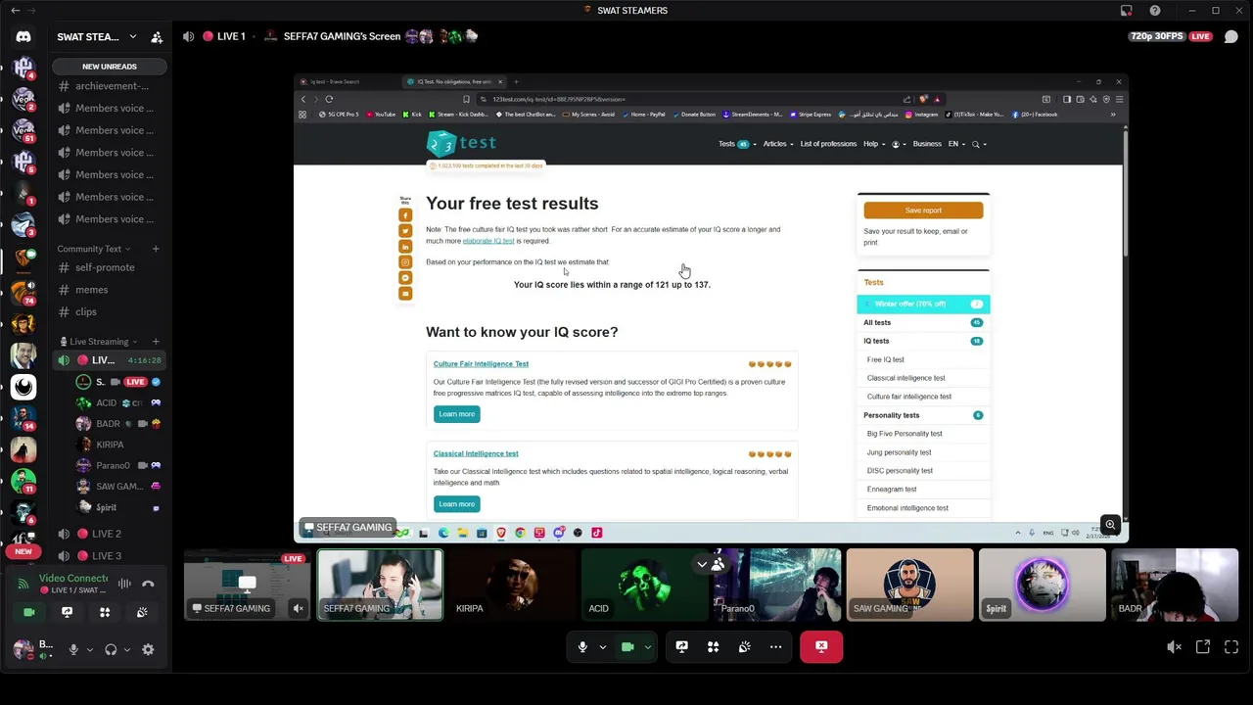Open output device options arrow in user panel
1253x705 pixels.
(126, 649)
